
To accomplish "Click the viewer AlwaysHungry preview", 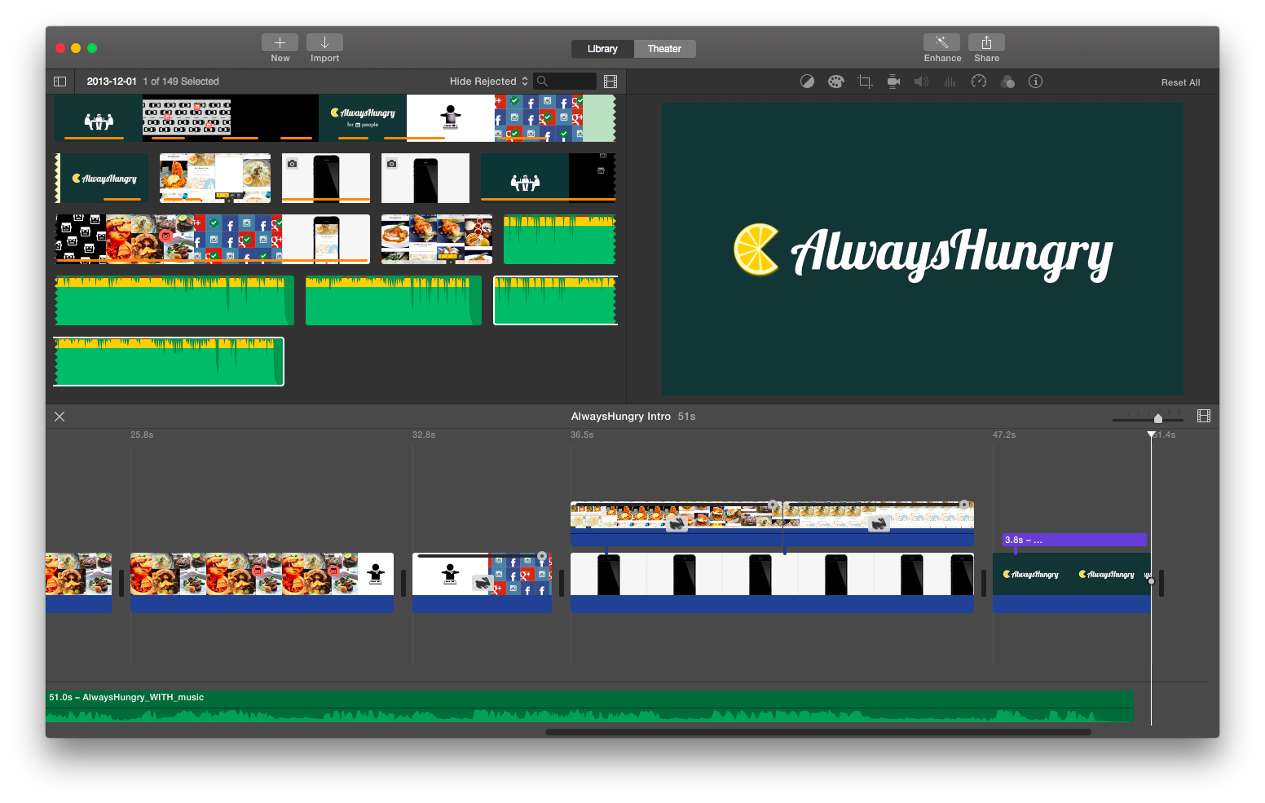I will [922, 249].
